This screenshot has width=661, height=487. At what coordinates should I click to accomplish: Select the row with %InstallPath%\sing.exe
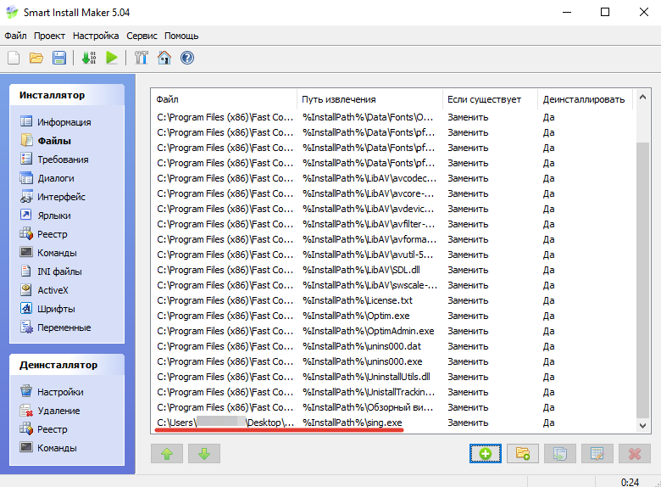[x=393, y=423]
